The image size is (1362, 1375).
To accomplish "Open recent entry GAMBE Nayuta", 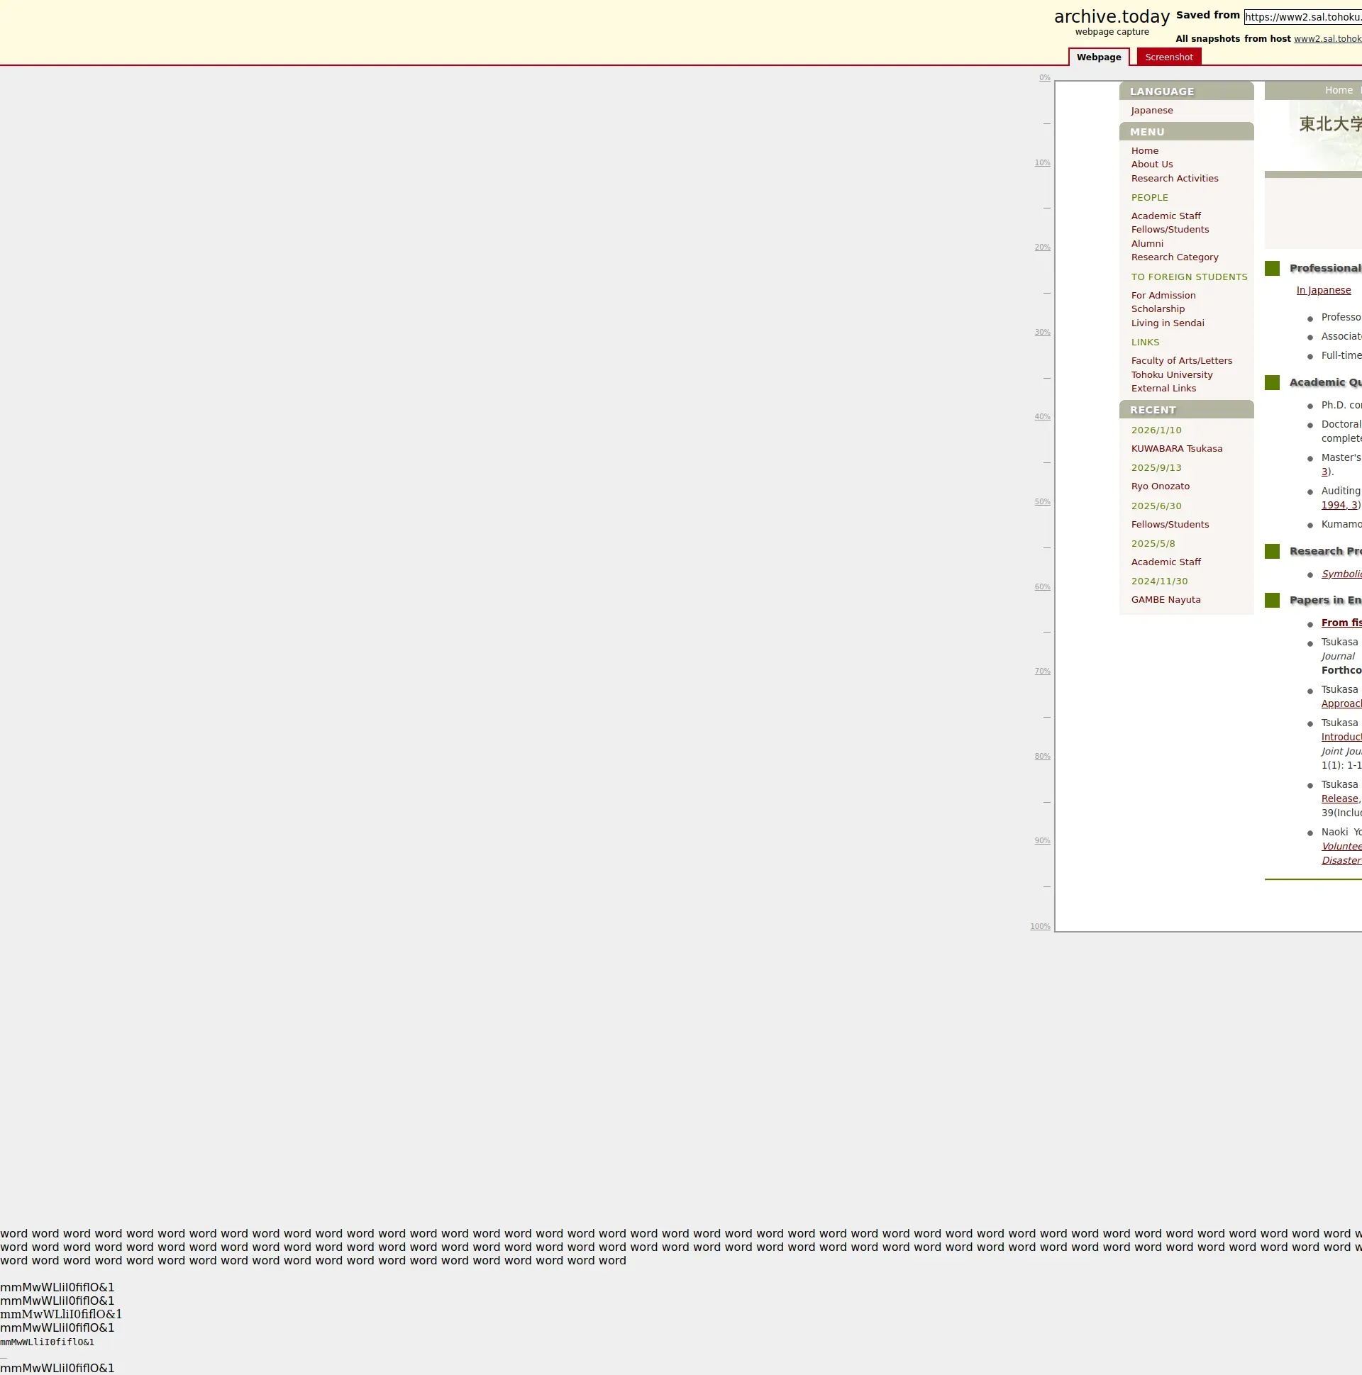I will tap(1166, 600).
